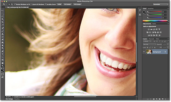The height and width of the screenshot is (102, 171).
Task: Select the Zoom tool in toolbox
Action: click(x=2, y=66)
